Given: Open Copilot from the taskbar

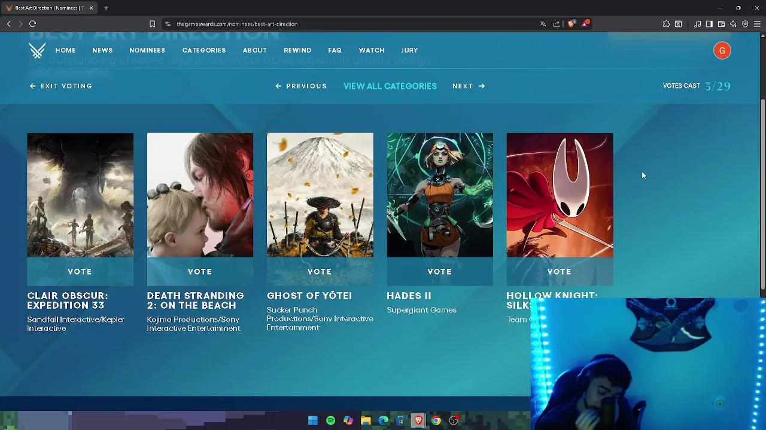Looking at the screenshot, I should [348, 420].
